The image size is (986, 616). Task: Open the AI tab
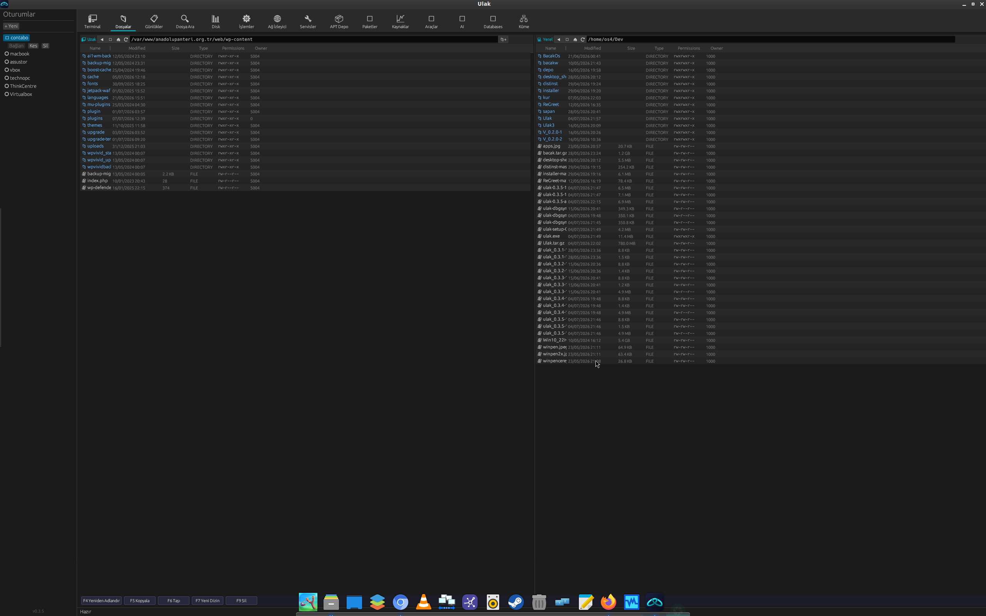[462, 22]
